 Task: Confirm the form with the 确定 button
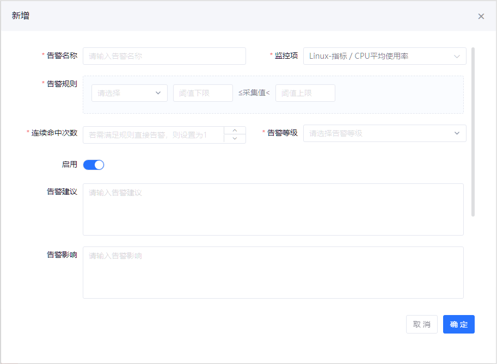[458, 324]
